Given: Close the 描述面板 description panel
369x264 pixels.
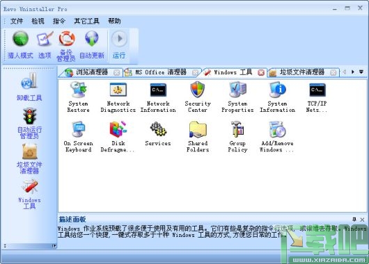Looking at the screenshot, I should [363, 220].
